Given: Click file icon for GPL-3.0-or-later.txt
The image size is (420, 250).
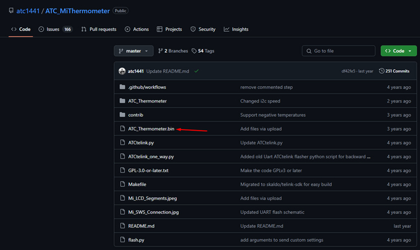Looking at the screenshot, I should pos(122,170).
